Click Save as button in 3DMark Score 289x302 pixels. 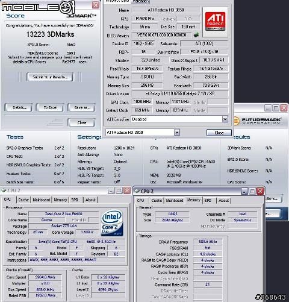coord(82,108)
